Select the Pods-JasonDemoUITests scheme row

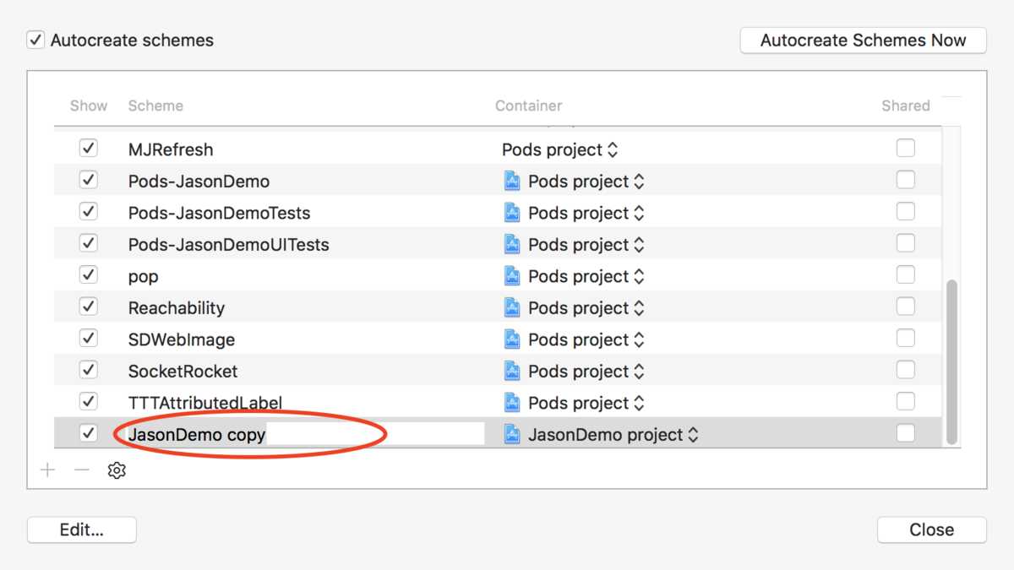point(228,245)
